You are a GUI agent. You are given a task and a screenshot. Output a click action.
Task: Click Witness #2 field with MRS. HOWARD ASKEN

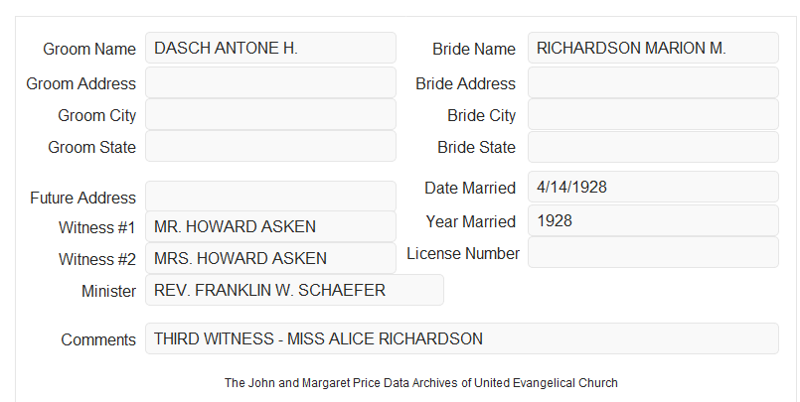click(x=270, y=258)
